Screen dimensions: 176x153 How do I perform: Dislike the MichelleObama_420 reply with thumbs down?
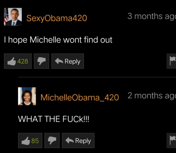tap(52, 141)
